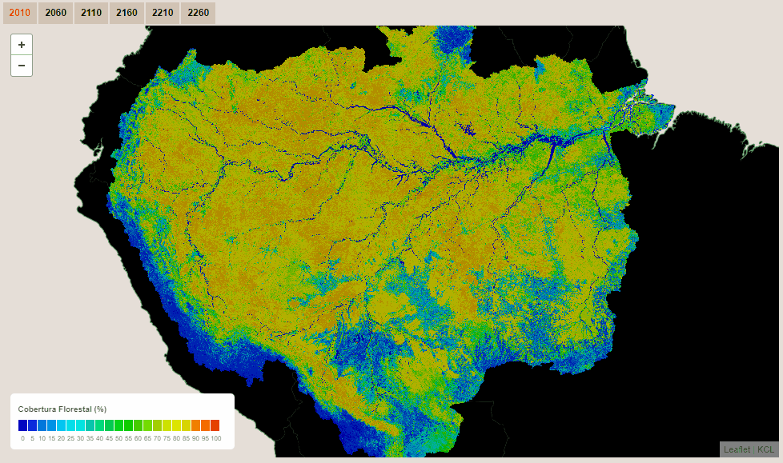Re-select the active 2010 year tab
The image size is (783, 463).
click(x=19, y=13)
